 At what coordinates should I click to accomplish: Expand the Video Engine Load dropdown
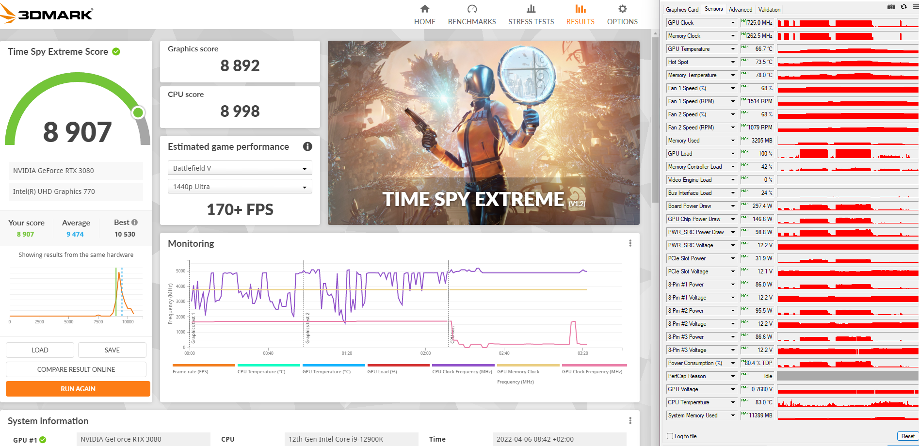tap(733, 180)
